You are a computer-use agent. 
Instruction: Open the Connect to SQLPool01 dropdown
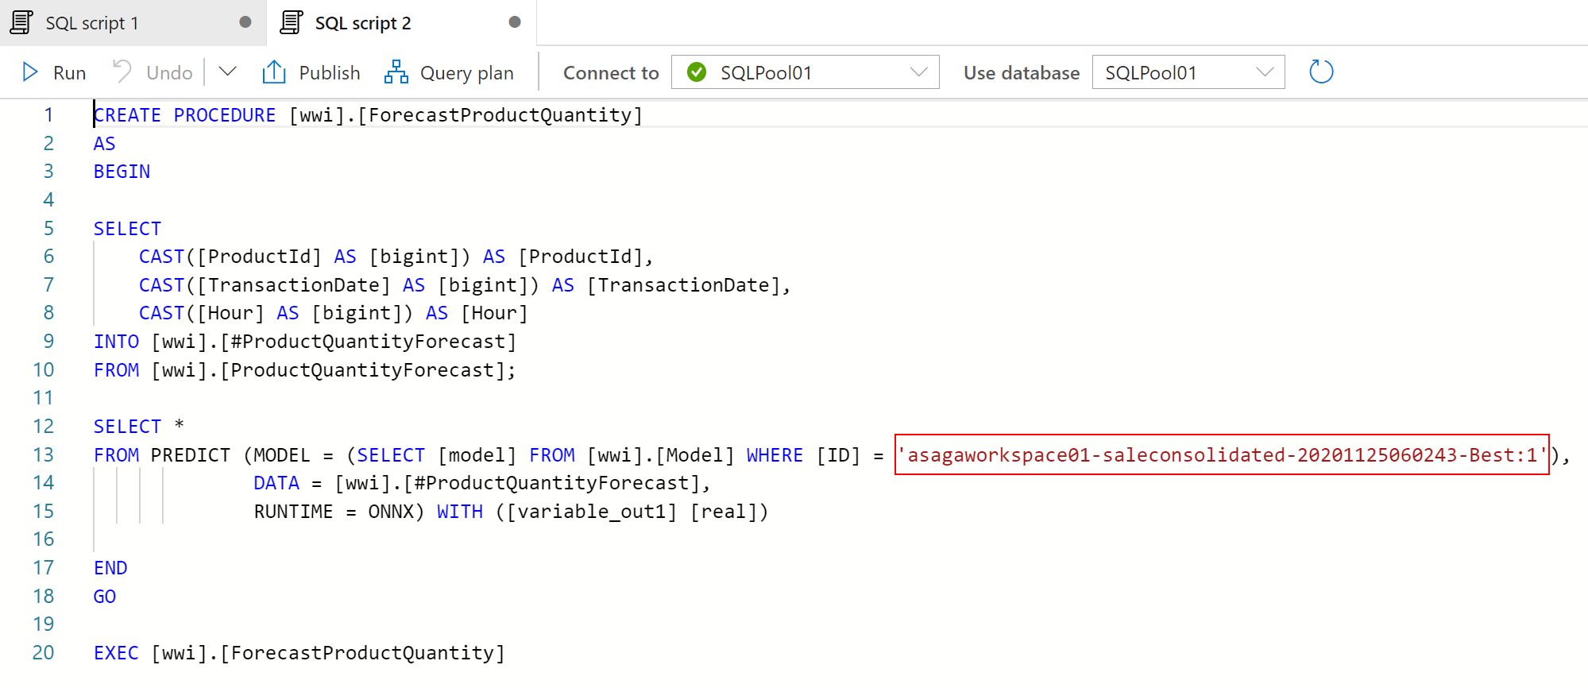pos(805,72)
